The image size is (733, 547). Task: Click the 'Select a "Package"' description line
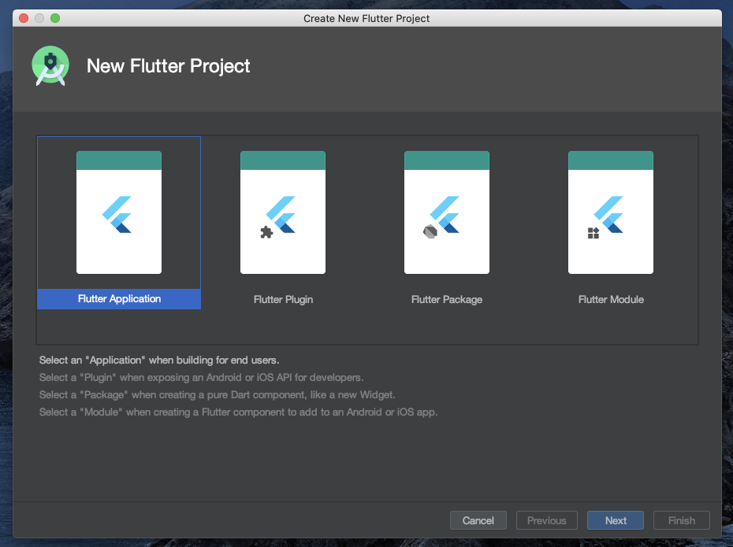[x=217, y=395]
